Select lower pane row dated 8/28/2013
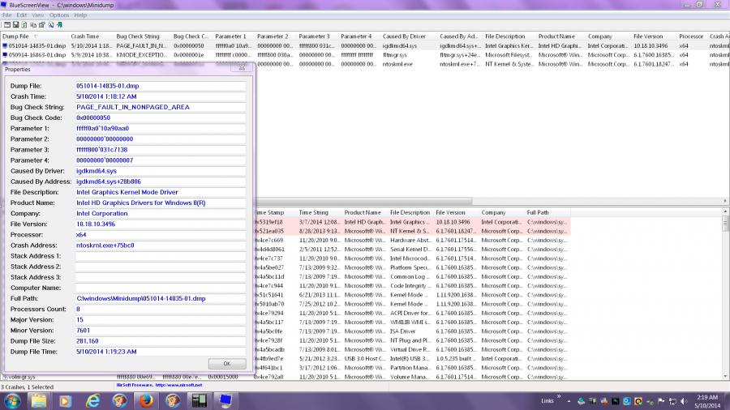 [413, 231]
